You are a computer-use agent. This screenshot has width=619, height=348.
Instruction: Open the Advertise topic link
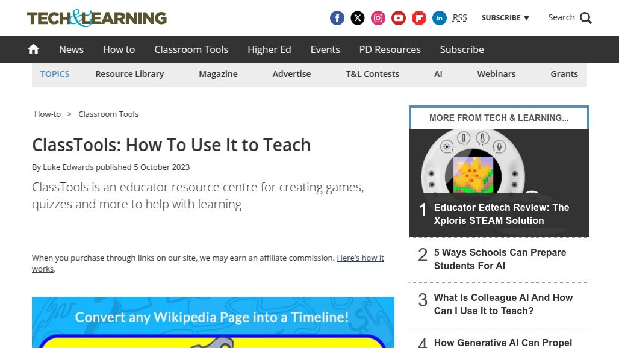[x=291, y=74]
